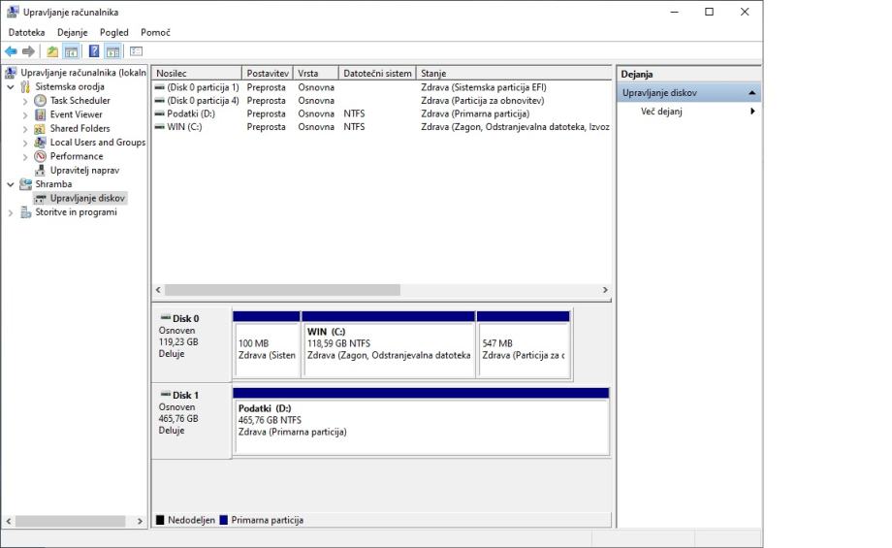Viewport: 892px width, 548px height.
Task: Click the Forward arrow toolbar icon
Action: click(28, 51)
